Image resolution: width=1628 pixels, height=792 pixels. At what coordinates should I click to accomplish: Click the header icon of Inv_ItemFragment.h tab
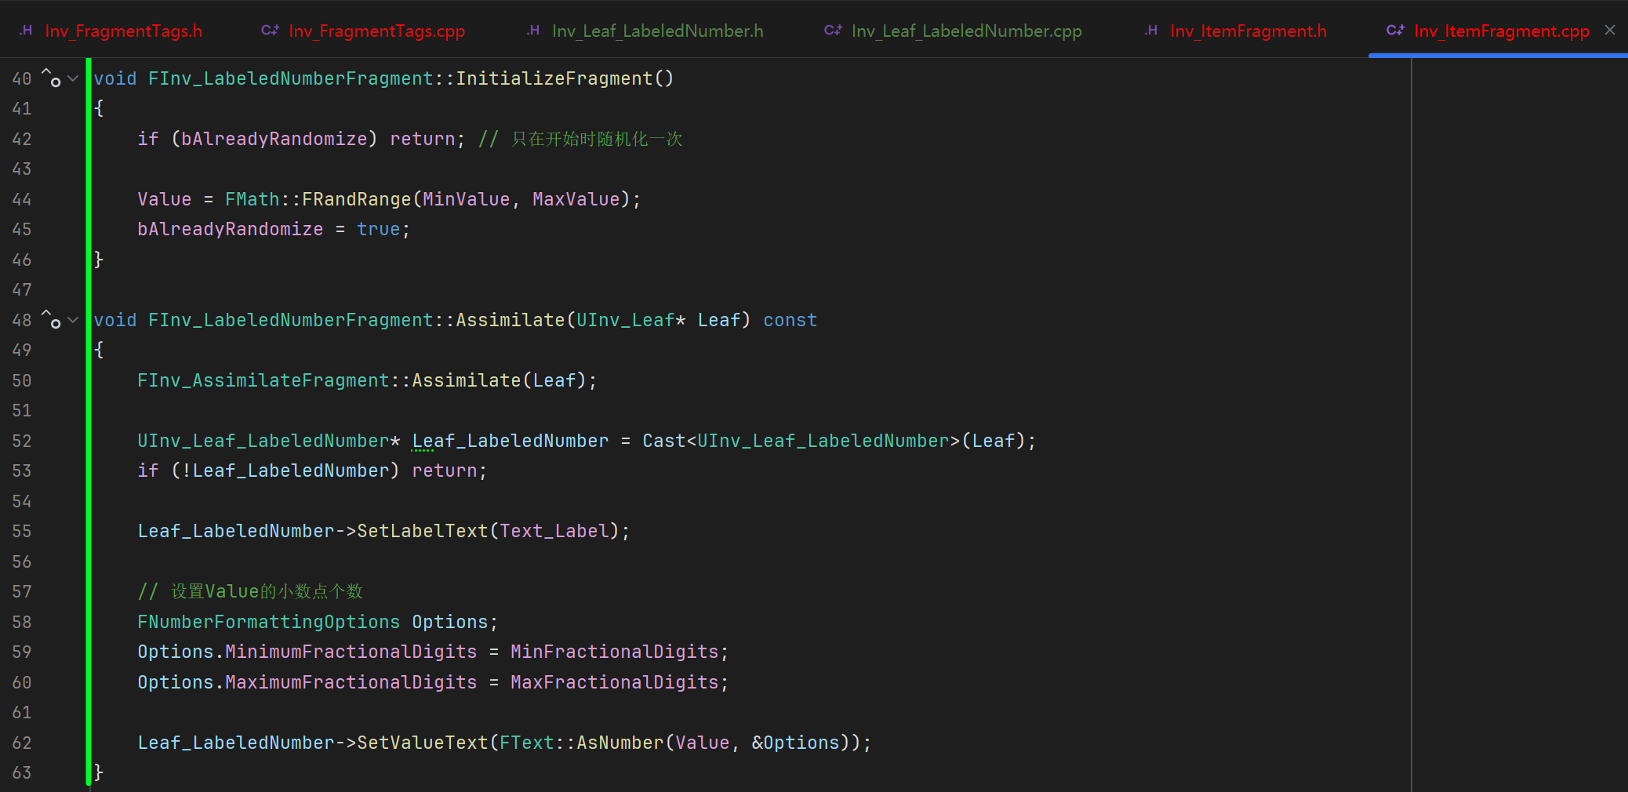point(1150,31)
